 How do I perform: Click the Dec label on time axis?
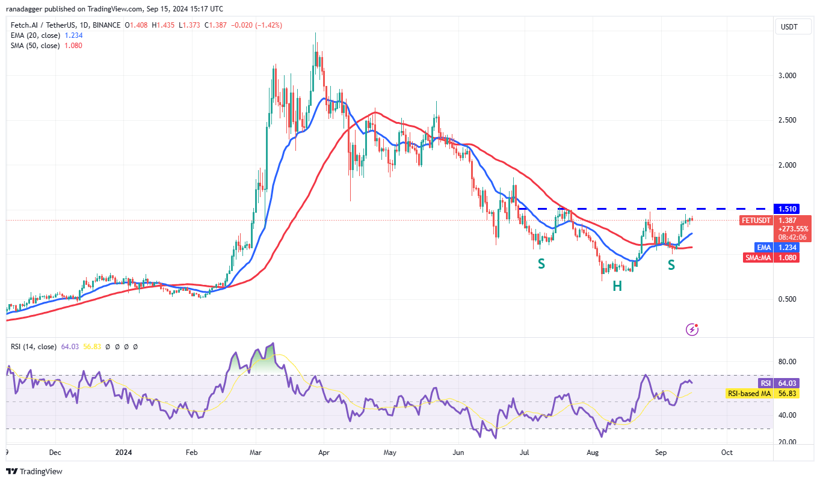(55, 453)
